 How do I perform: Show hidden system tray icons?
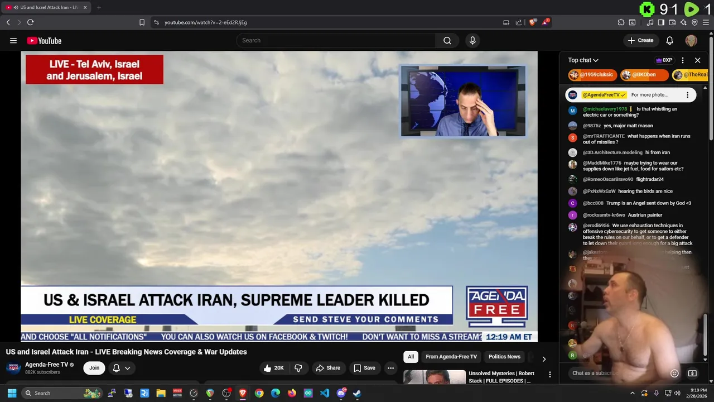[x=632, y=393]
